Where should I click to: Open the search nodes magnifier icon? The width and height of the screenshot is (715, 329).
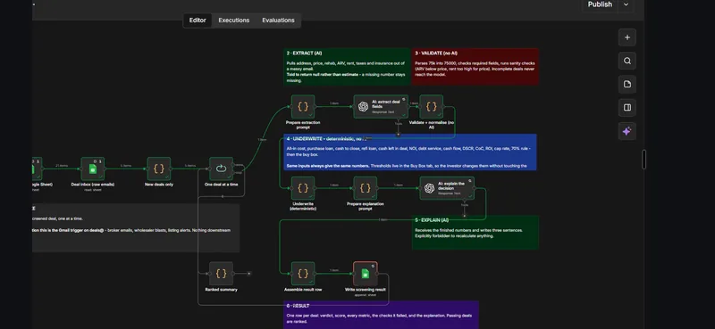627,61
